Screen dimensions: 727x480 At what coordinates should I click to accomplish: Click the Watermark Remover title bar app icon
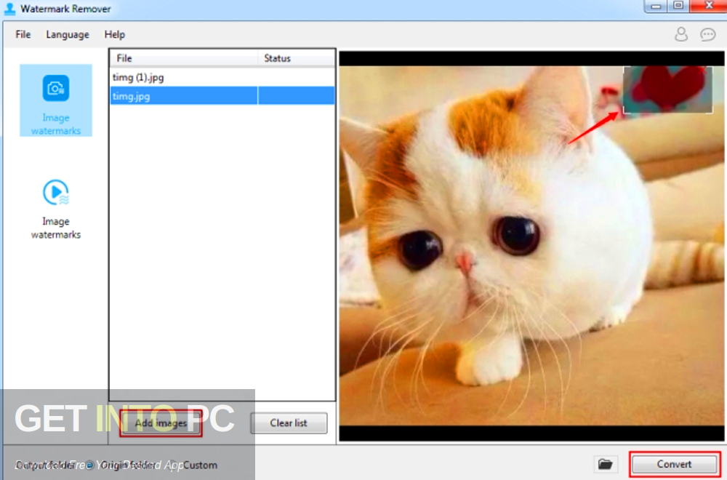(x=9, y=8)
